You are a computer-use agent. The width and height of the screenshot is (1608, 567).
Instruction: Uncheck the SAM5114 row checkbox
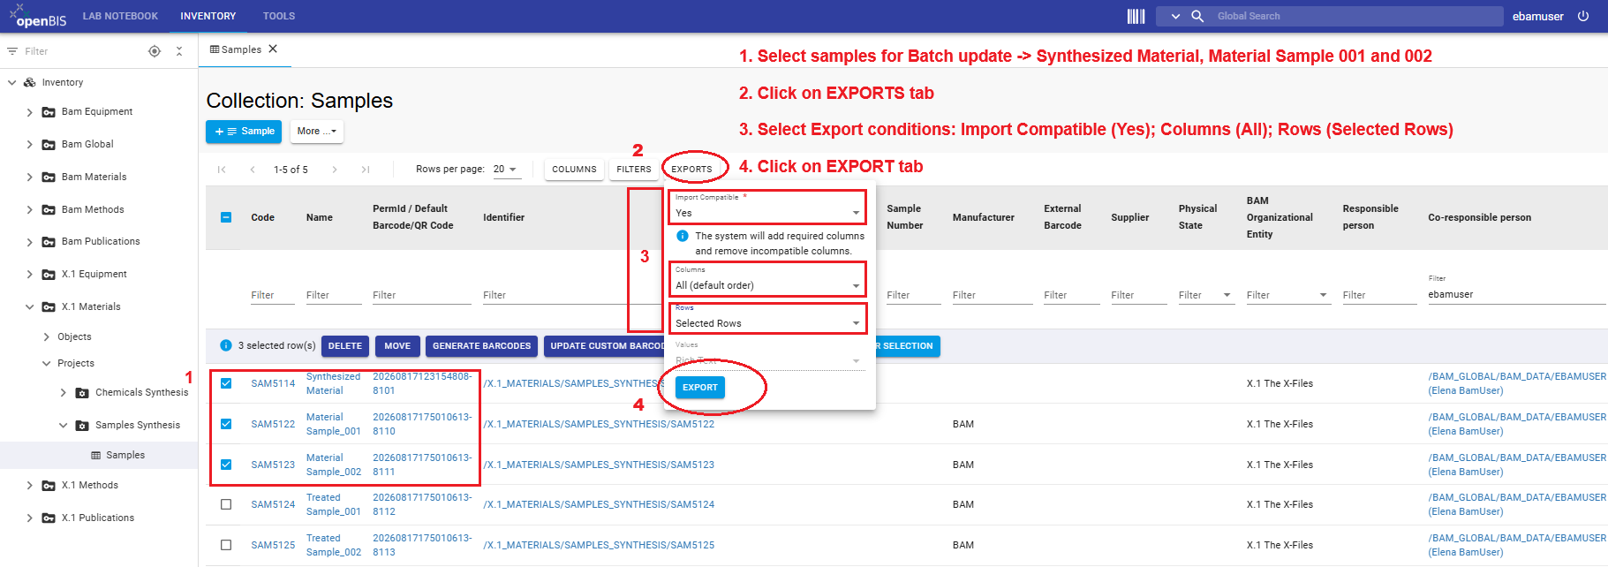point(226,383)
